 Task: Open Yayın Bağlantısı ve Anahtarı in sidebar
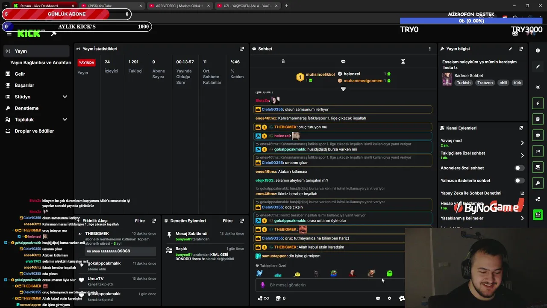[x=41, y=62]
